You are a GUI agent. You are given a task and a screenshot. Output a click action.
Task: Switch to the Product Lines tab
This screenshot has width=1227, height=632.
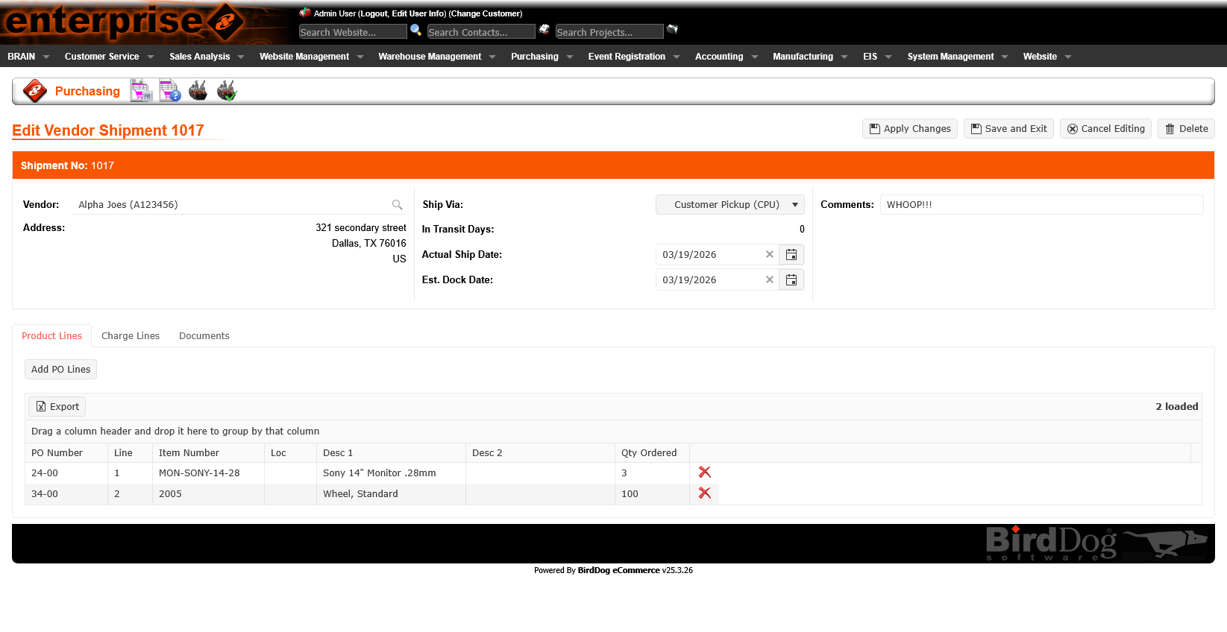coord(52,336)
